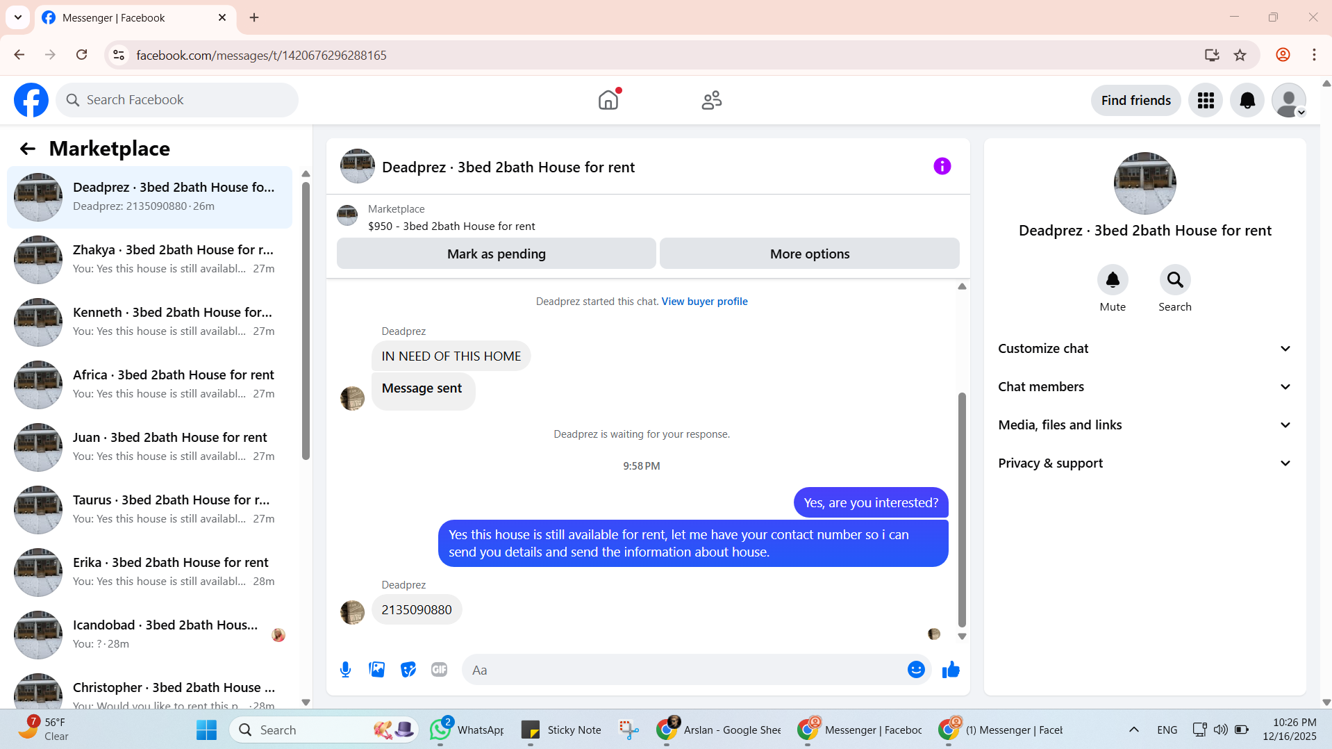
Task: Open the Kenneth conversation
Action: coord(149,322)
